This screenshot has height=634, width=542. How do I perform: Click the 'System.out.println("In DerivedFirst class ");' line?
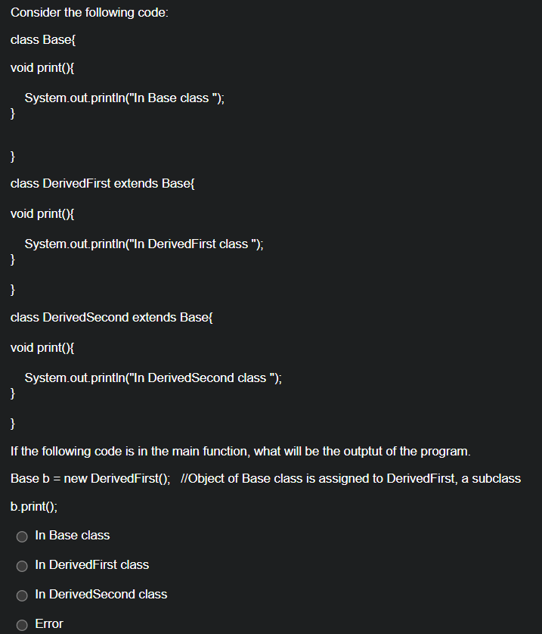coord(144,244)
